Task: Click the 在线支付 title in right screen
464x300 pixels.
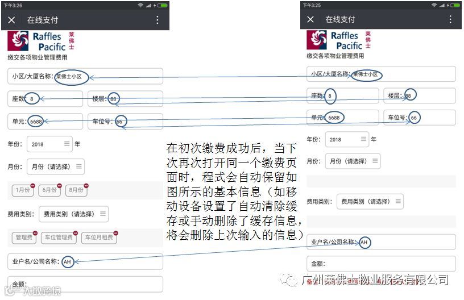Action: coord(340,19)
